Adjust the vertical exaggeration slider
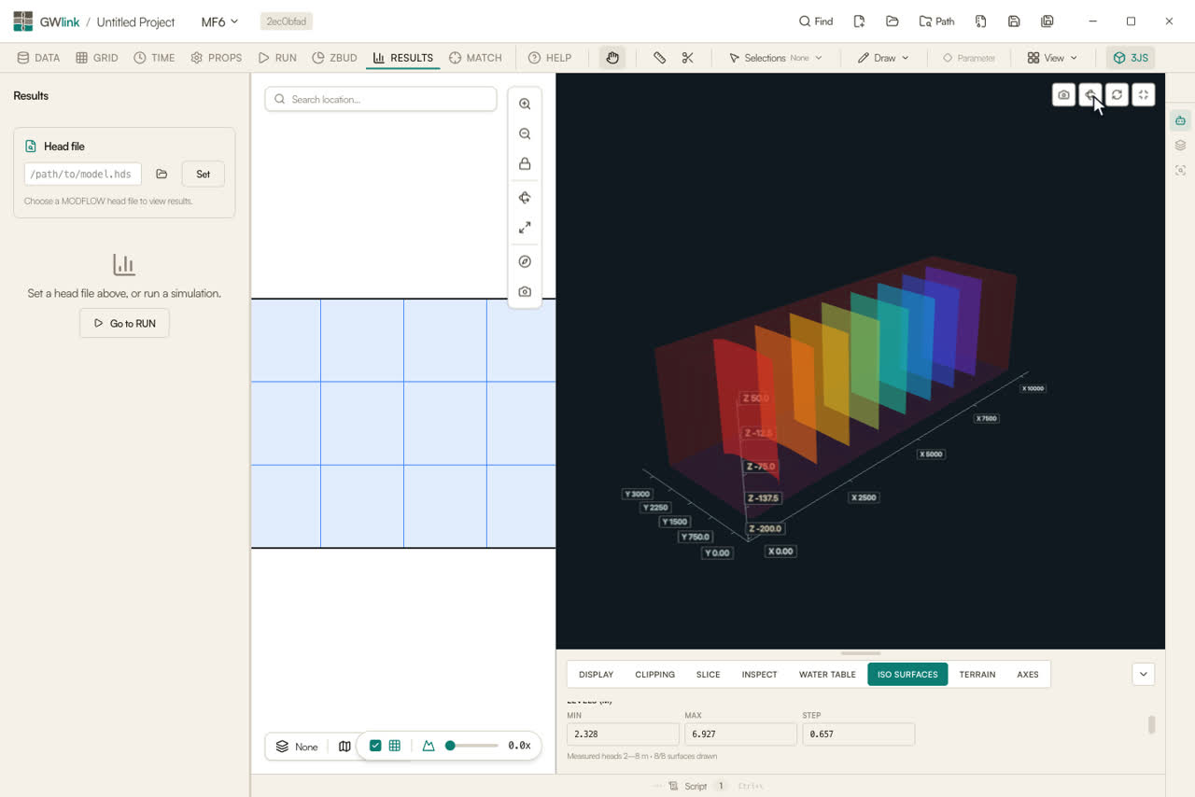The width and height of the screenshot is (1195, 797). pyautogui.click(x=471, y=746)
